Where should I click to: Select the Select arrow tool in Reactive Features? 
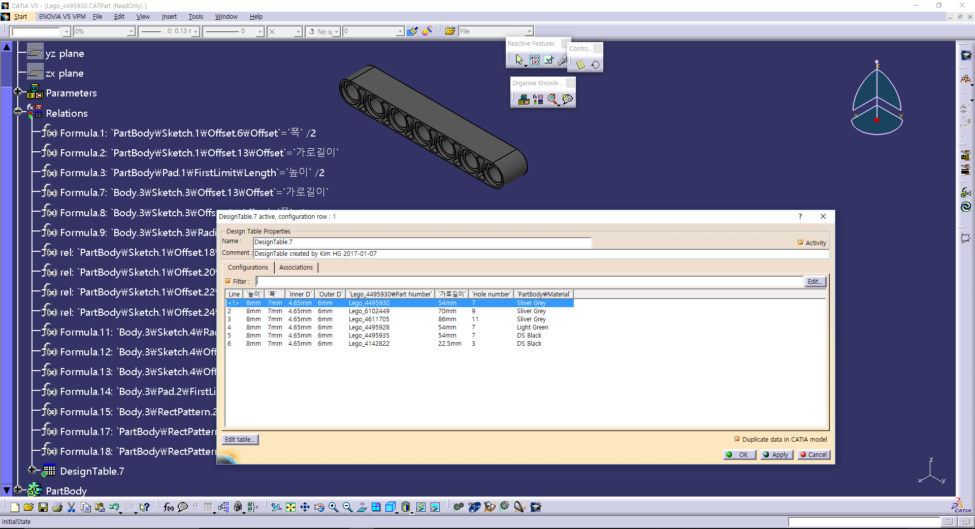click(519, 60)
